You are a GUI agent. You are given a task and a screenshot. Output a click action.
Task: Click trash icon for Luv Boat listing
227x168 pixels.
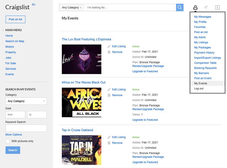coord(109,52)
